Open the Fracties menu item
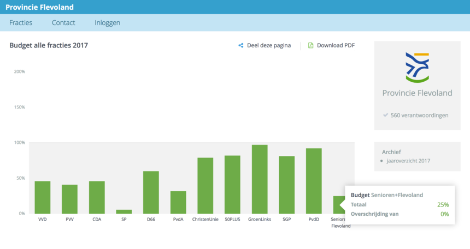Screen dimensions: 470x249 click(x=21, y=23)
